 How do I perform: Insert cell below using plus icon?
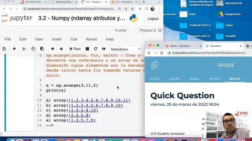[x=14, y=49]
